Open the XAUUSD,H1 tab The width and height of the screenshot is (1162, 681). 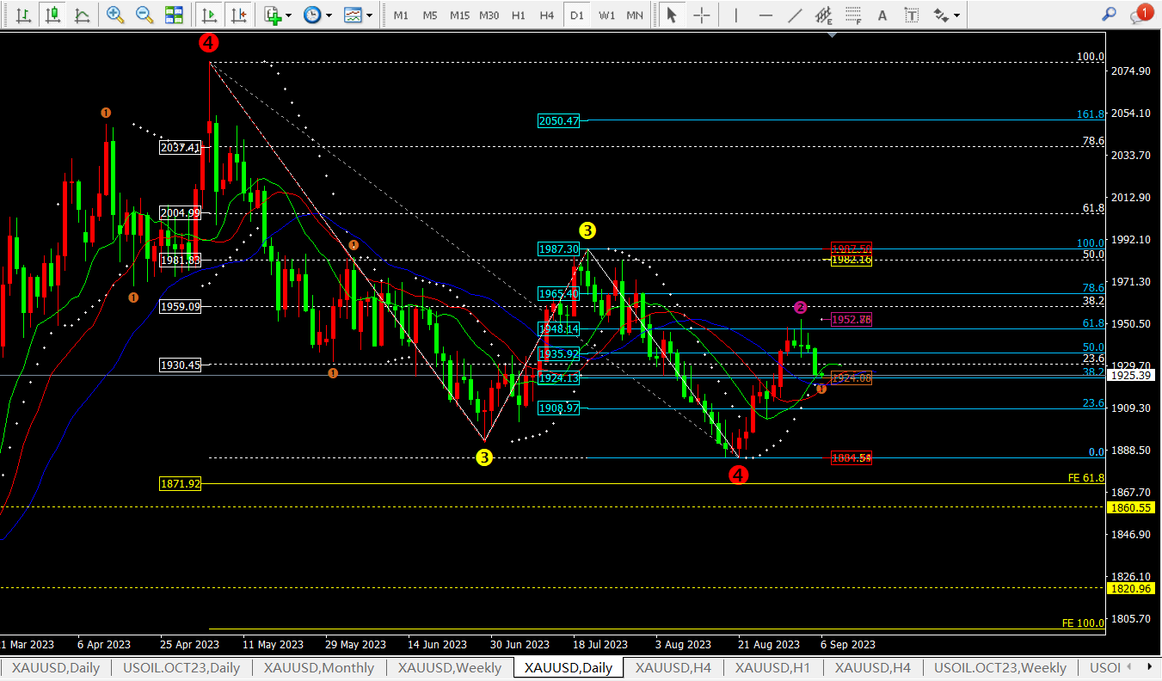tap(772, 668)
